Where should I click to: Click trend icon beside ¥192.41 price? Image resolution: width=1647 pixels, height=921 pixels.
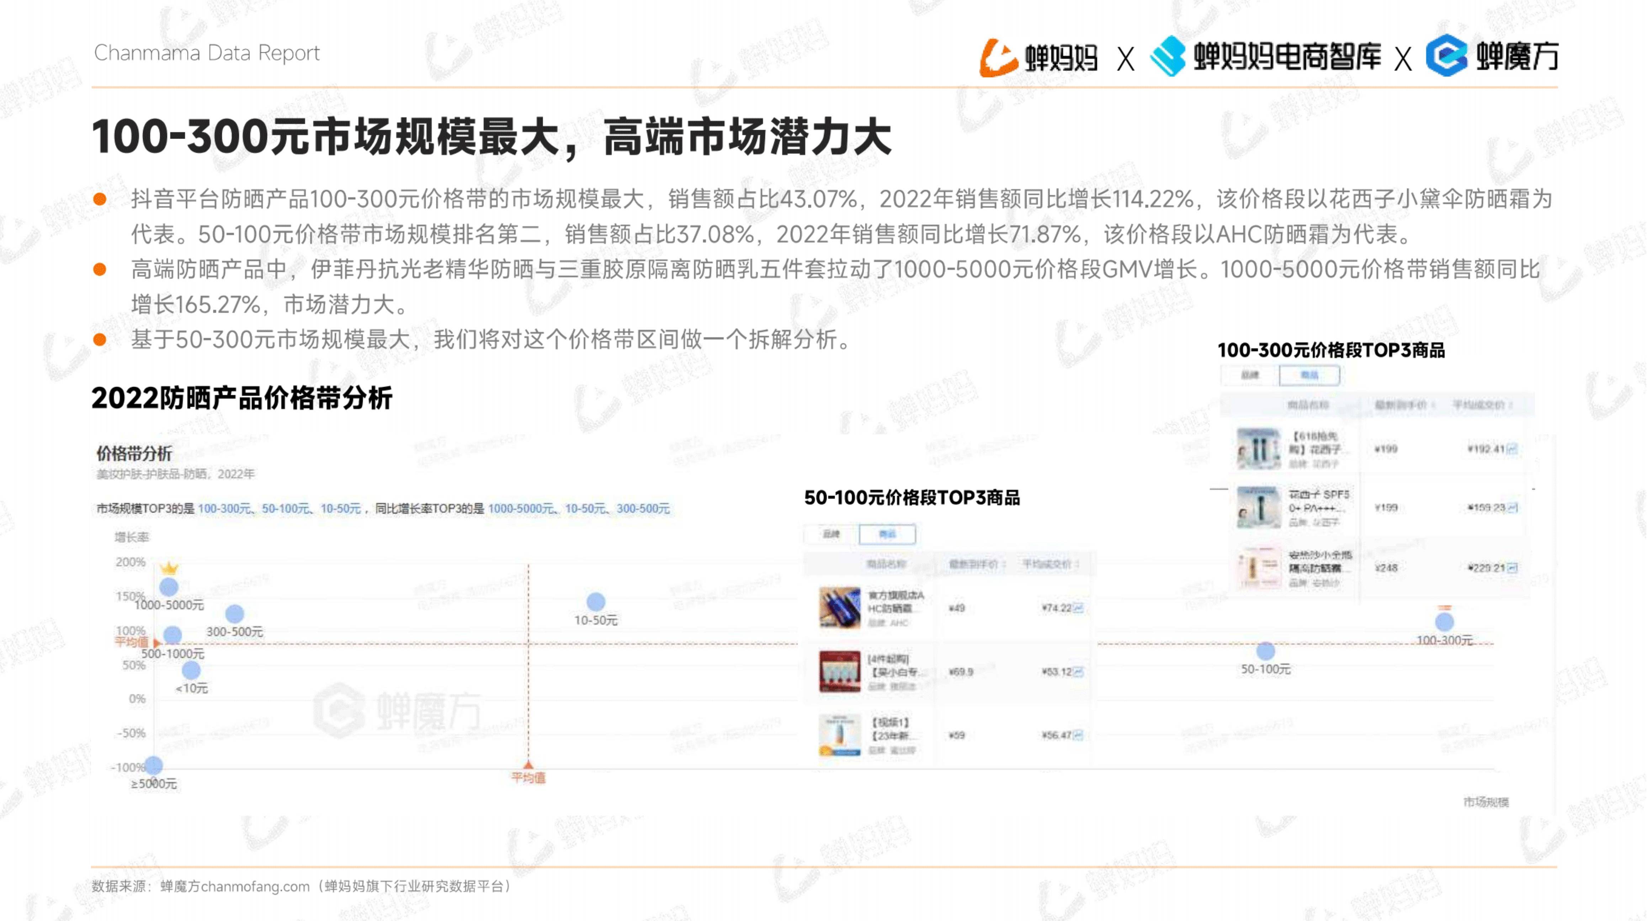pos(1512,449)
